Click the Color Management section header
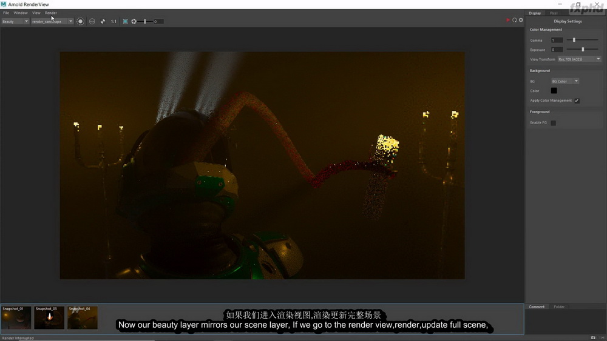Screen dimensions: 607x341 (x=546, y=30)
